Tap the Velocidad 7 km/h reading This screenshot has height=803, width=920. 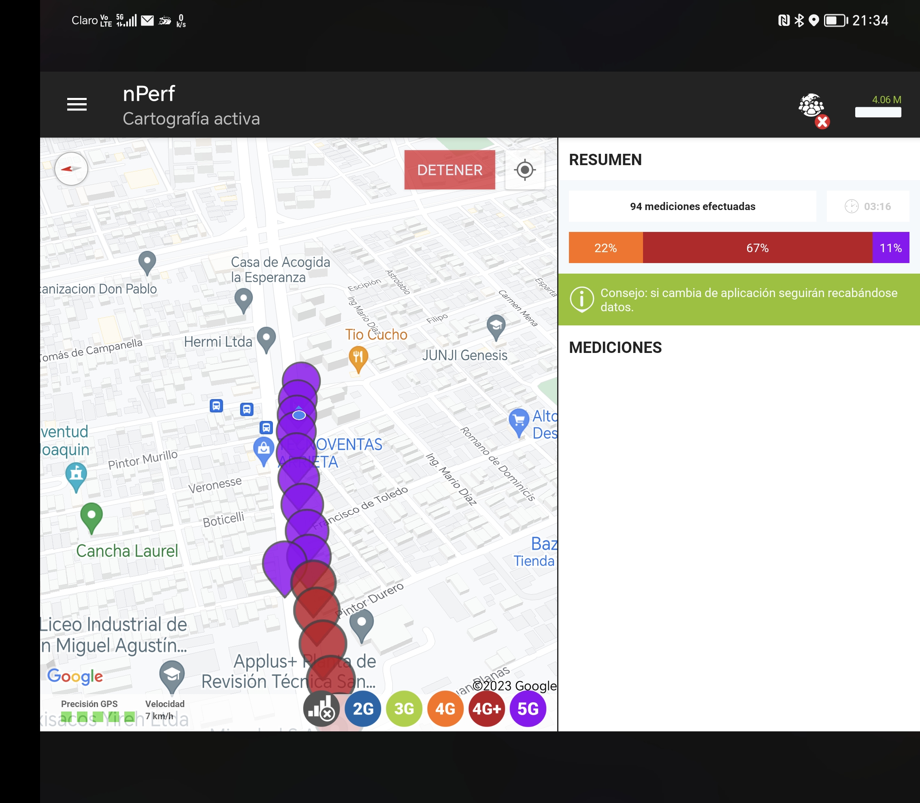coord(164,710)
